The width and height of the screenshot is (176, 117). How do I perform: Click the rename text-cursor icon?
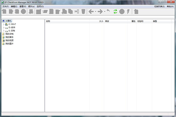pos(77,11)
